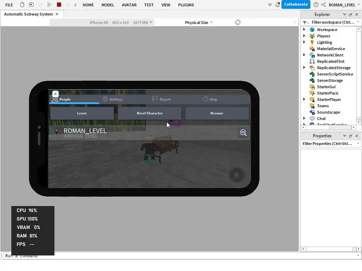
Task: Select MaterialService in Explorer
Action: click(x=331, y=49)
